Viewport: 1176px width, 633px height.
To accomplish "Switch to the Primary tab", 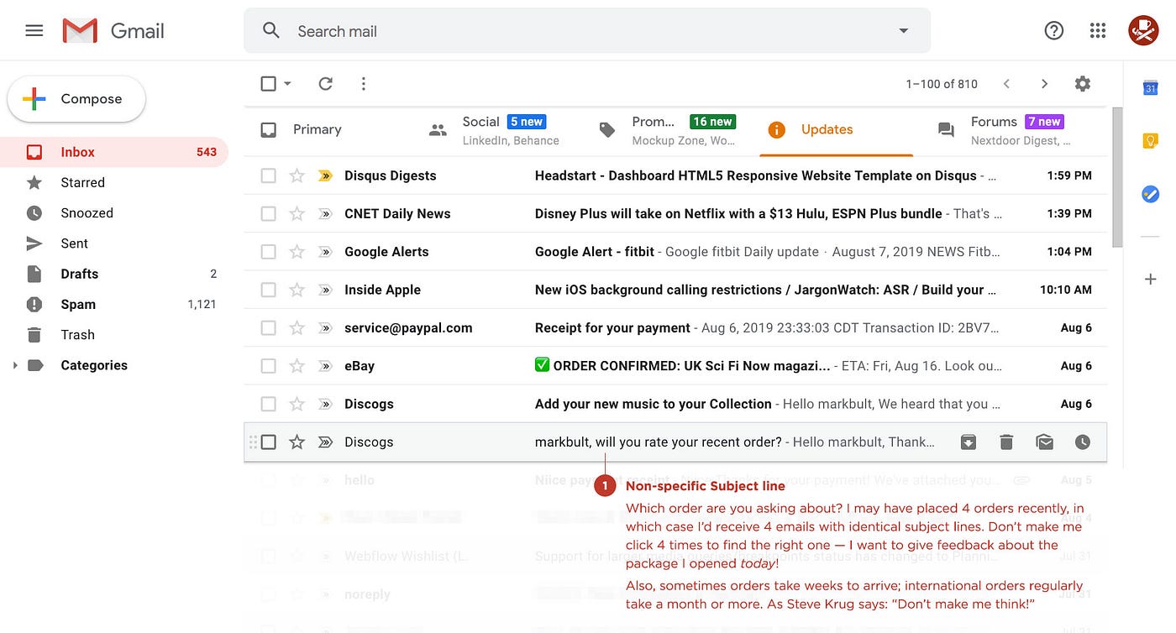I will 328,130.
